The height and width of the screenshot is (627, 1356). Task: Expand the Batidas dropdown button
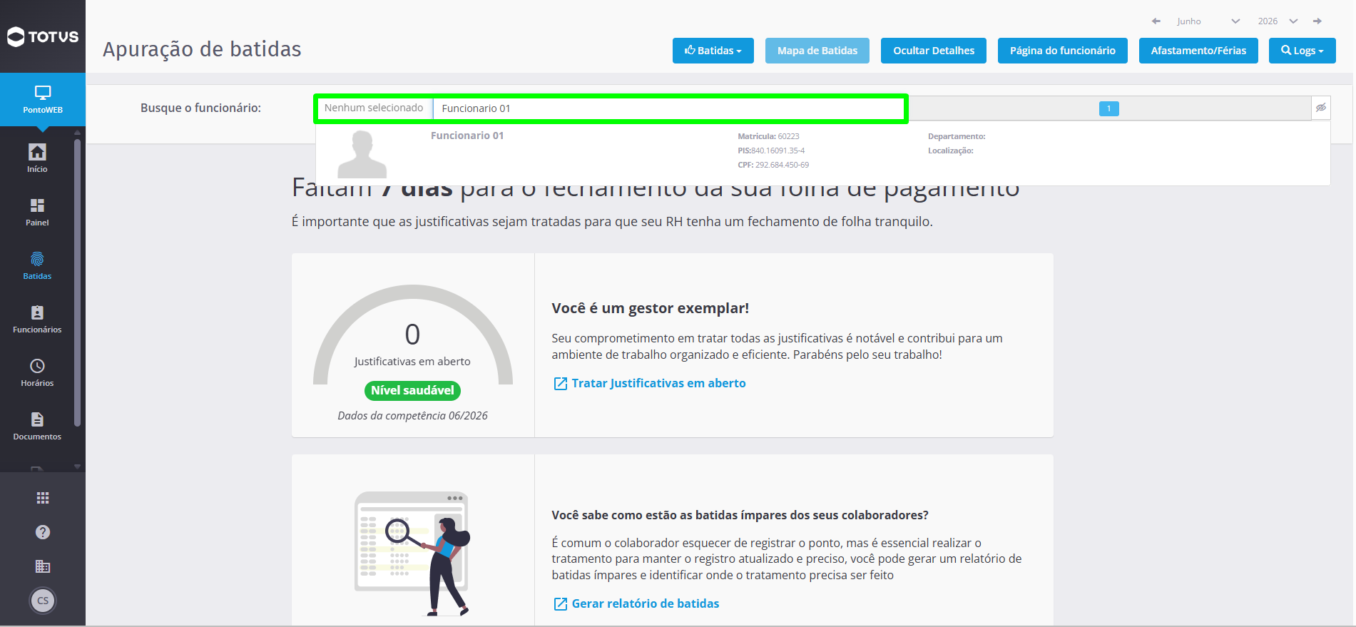[x=713, y=51]
